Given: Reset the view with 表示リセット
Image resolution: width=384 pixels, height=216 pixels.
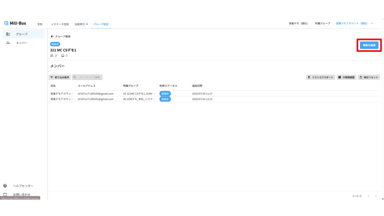Looking at the screenshot, I should (x=369, y=77).
